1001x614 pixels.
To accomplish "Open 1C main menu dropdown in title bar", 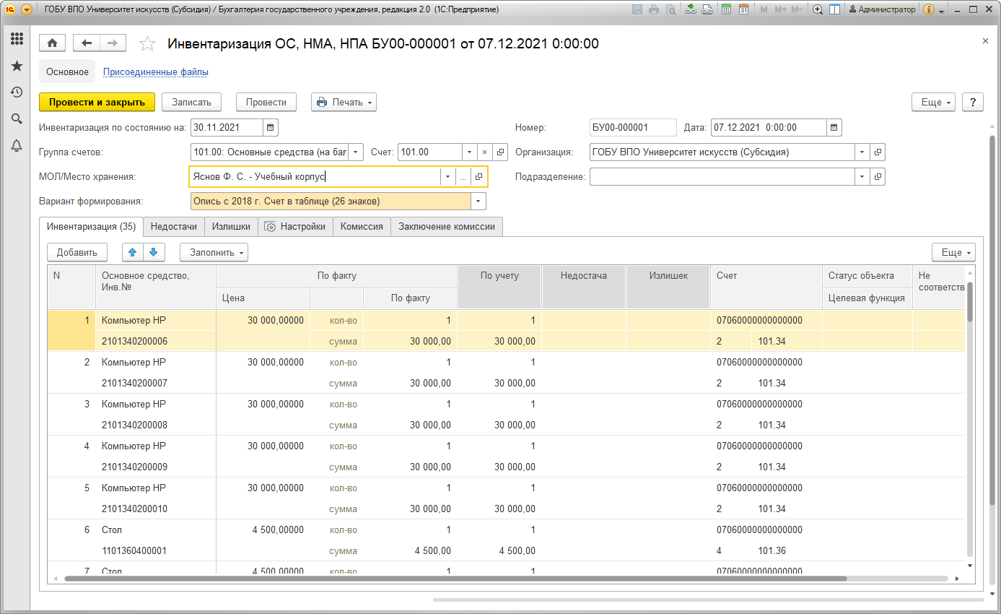I will click(x=27, y=9).
